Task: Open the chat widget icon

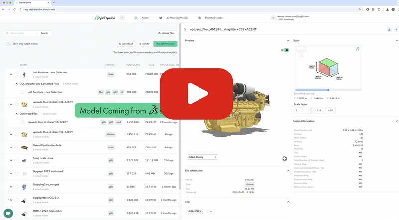Action: pyautogui.click(x=8, y=212)
